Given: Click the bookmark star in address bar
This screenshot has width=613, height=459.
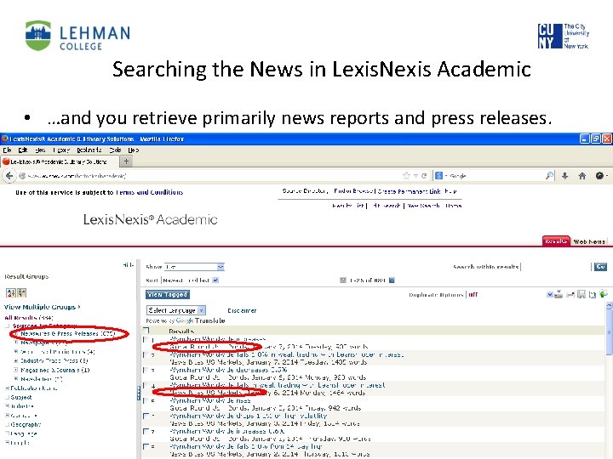Looking at the screenshot, I should coord(406,176).
